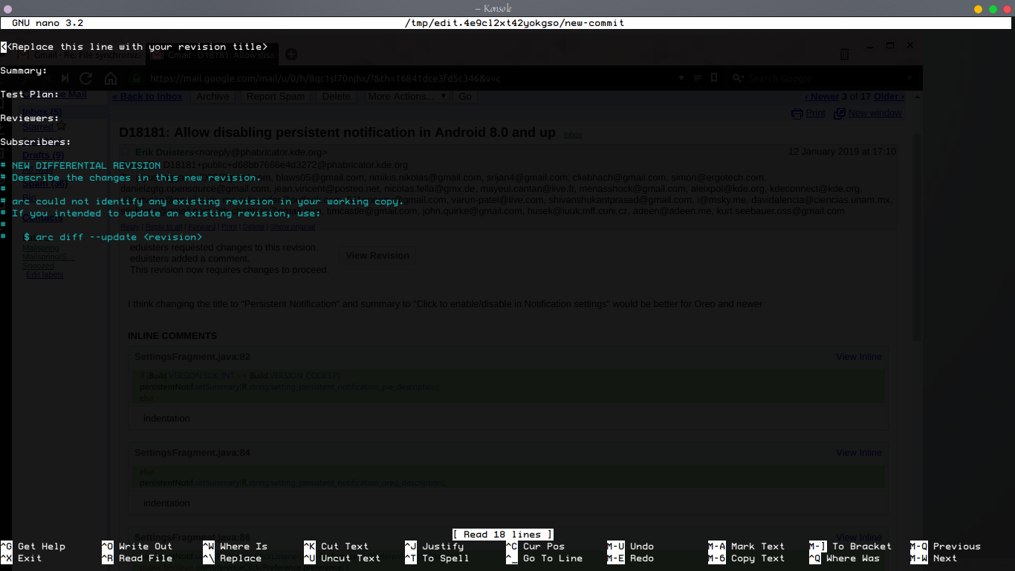
Task: Click View Revision button in email
Action: (377, 255)
